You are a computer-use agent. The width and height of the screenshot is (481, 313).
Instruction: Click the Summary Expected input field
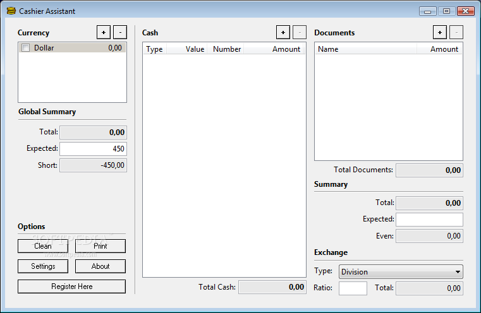click(429, 219)
